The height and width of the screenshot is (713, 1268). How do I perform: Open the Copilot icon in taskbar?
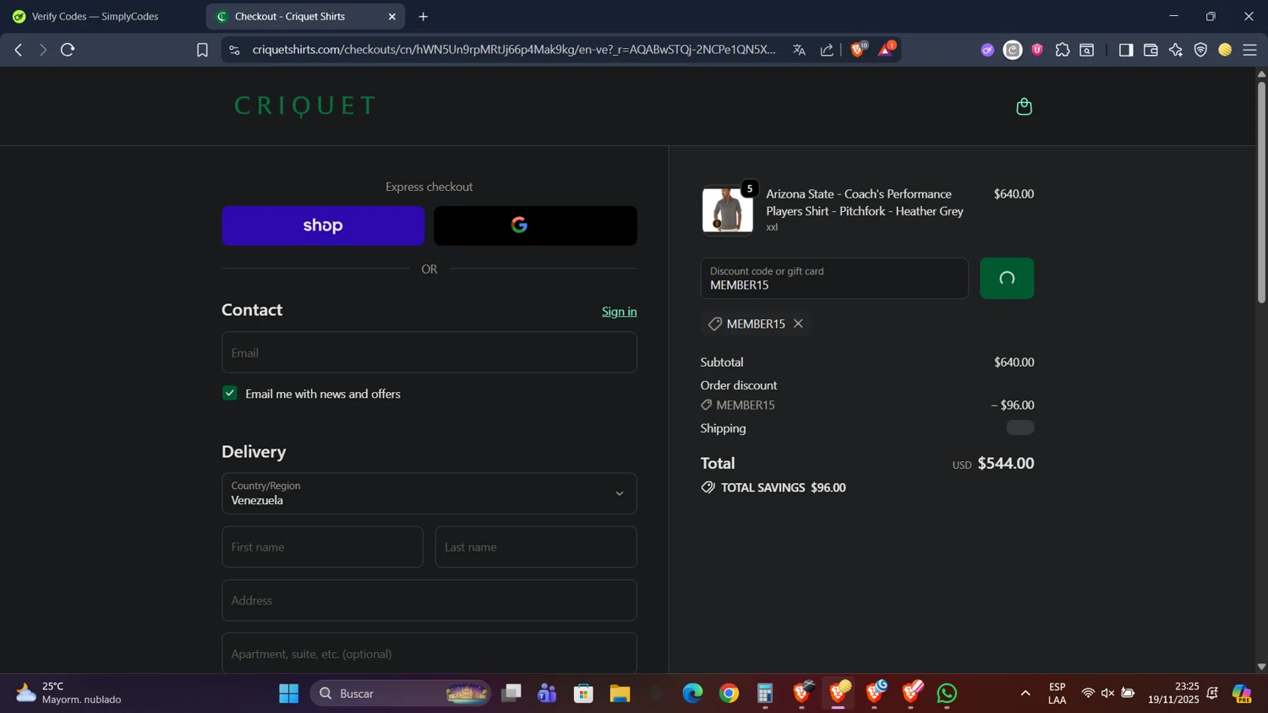(1242, 694)
